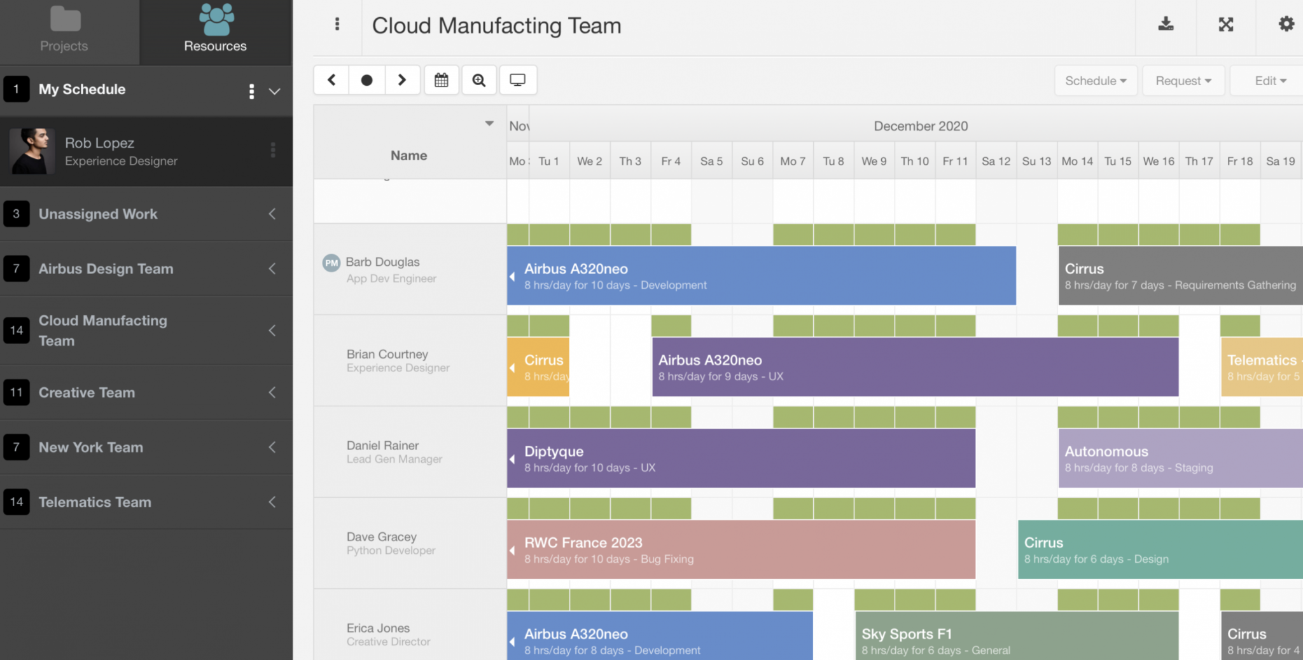Open the calendar date picker icon
The height and width of the screenshot is (660, 1303).
[x=441, y=79]
